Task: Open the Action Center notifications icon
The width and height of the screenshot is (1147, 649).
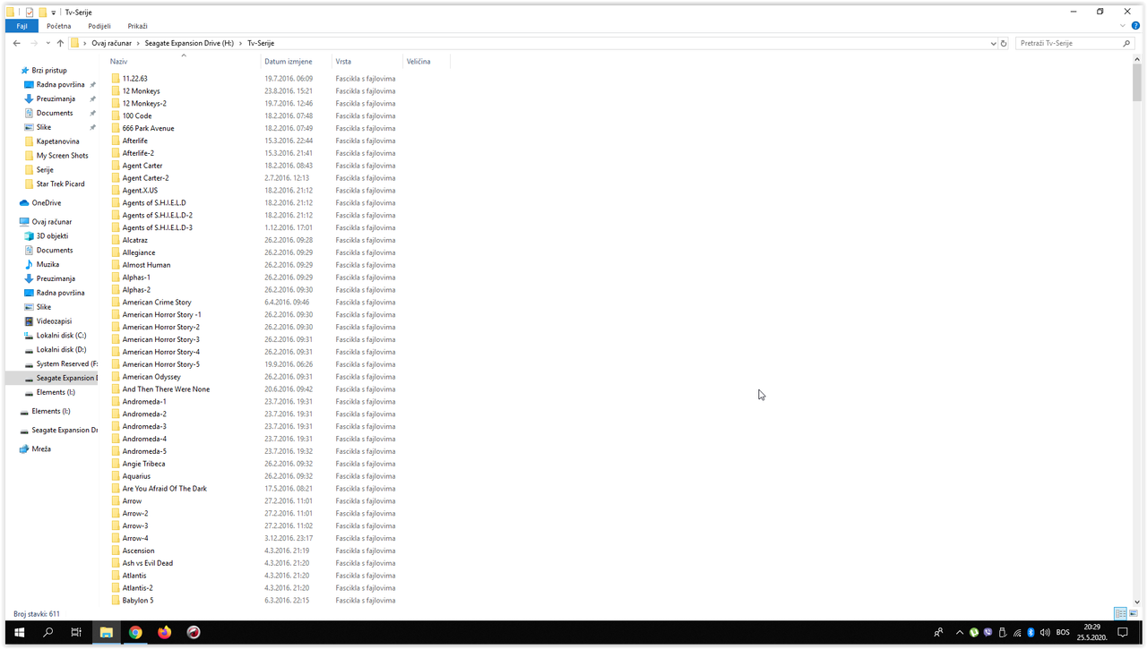Action: click(x=1122, y=633)
